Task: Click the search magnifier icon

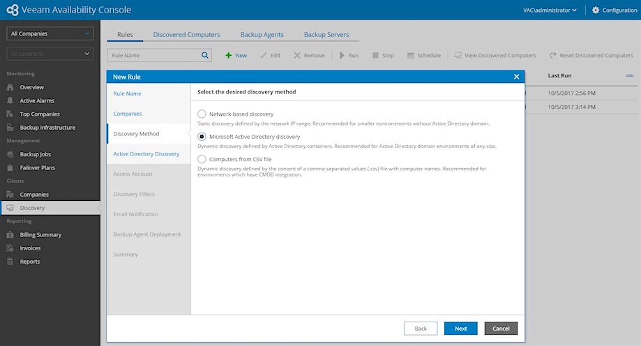Action: point(205,55)
